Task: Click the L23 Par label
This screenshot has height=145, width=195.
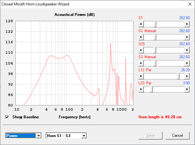Action: (x=145, y=83)
